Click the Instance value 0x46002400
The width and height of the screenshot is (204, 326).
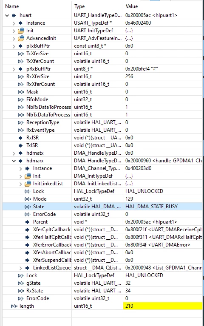pos(138,23)
